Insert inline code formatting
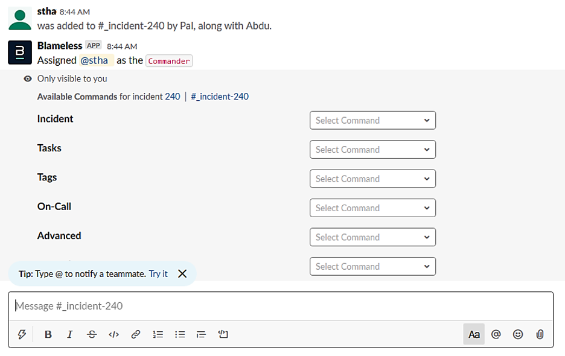 point(114,334)
